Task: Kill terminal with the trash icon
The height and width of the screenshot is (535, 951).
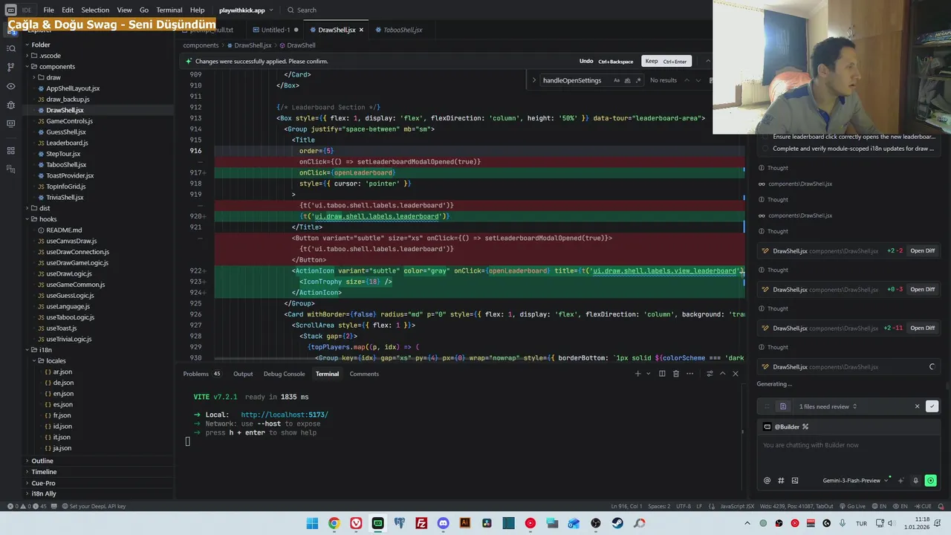Action: (675, 374)
